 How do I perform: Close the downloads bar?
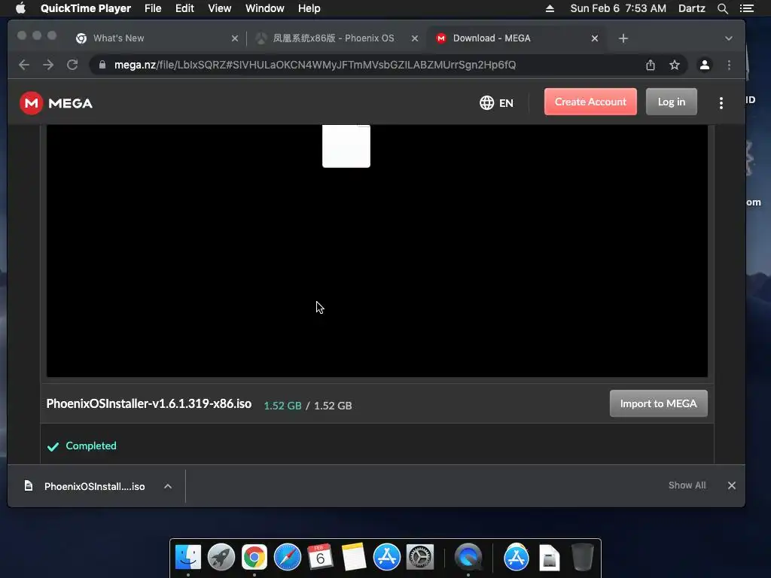732,485
